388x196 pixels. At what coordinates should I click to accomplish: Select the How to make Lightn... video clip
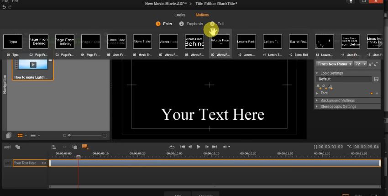click(x=33, y=69)
